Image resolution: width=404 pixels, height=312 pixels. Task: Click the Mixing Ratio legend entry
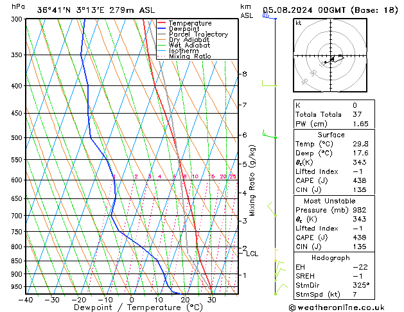tap(184, 56)
